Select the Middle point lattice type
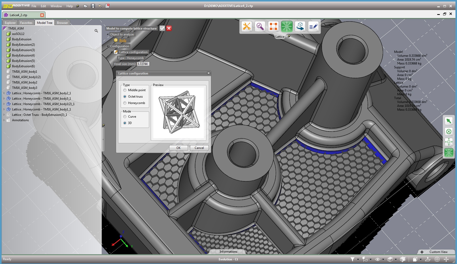The width and height of the screenshot is (457, 264). tap(125, 90)
